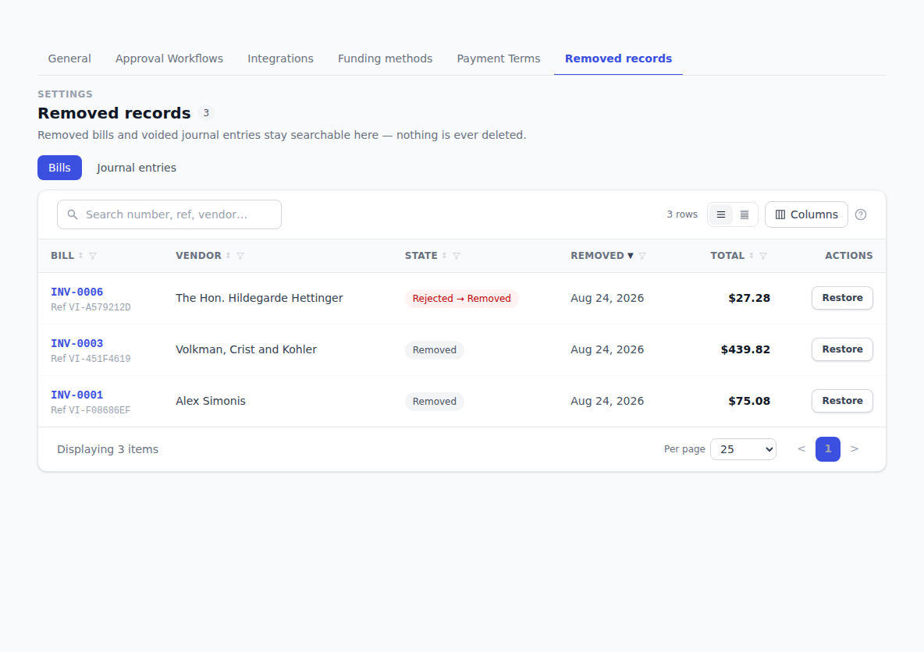Toggle Removed column sort arrow
This screenshot has height=652, width=924.
coord(630,256)
